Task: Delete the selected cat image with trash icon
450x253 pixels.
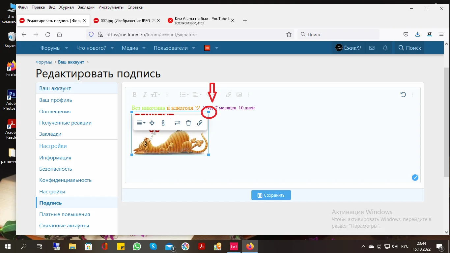Action: coord(188,123)
